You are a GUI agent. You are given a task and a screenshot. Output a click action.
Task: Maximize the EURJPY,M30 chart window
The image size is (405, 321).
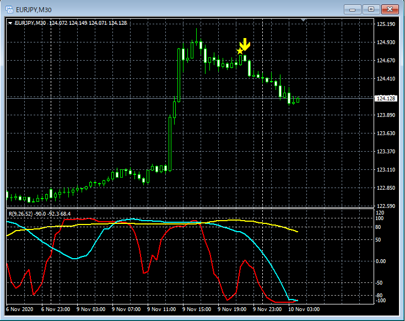371,9
